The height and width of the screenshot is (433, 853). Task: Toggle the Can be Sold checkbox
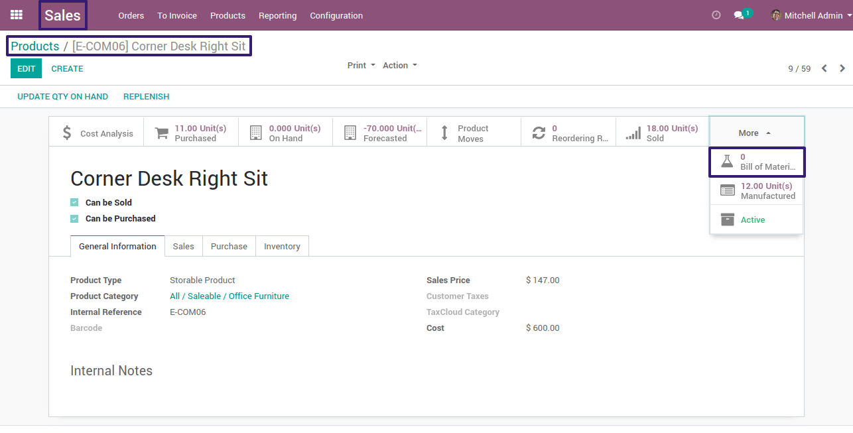click(74, 203)
